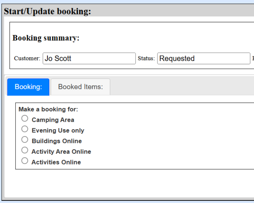254x203 pixels.
Task: Enable the Activities Online radio button
Action: (25, 161)
